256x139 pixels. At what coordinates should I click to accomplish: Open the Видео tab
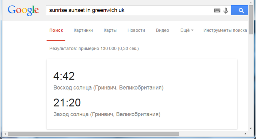pos(163,30)
